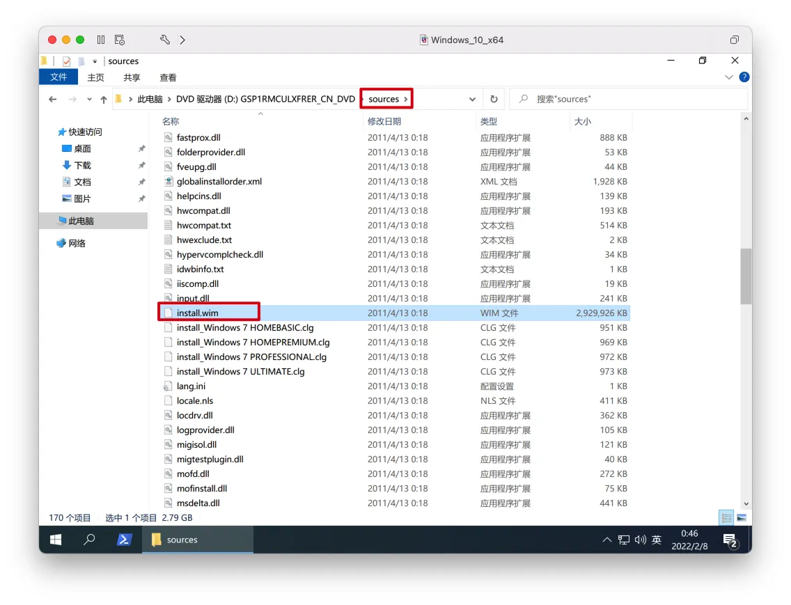Open quick access toolbar customize dropdown
The image size is (791, 605).
(94, 61)
